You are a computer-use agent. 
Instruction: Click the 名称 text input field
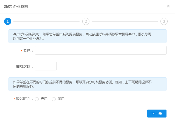point(100,50)
